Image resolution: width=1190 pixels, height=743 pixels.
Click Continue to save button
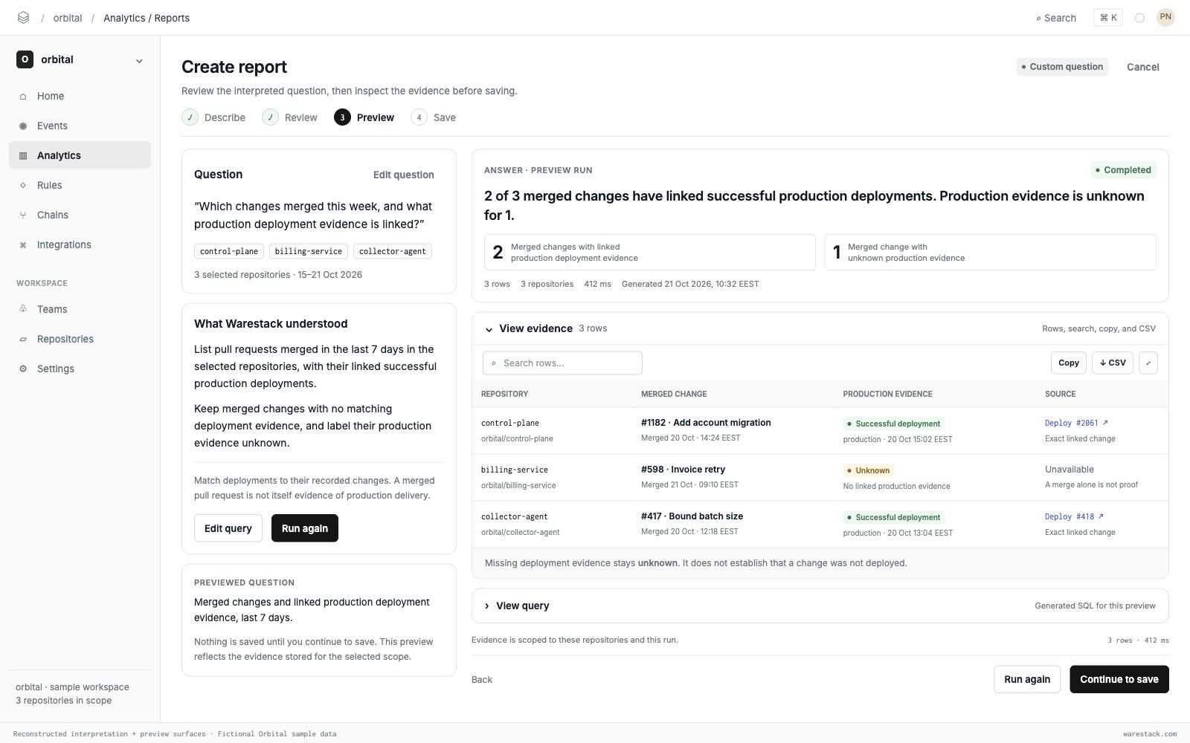(x=1119, y=679)
